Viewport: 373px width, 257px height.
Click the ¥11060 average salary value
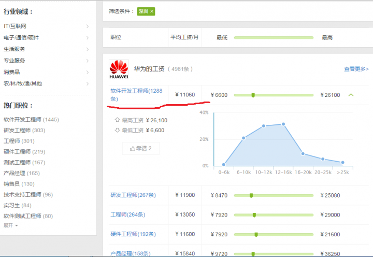pos(185,95)
